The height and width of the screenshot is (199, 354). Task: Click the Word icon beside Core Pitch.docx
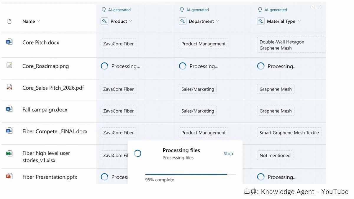tap(9, 42)
